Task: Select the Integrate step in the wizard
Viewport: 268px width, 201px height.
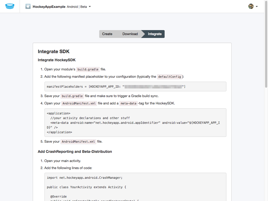Action: [155, 34]
